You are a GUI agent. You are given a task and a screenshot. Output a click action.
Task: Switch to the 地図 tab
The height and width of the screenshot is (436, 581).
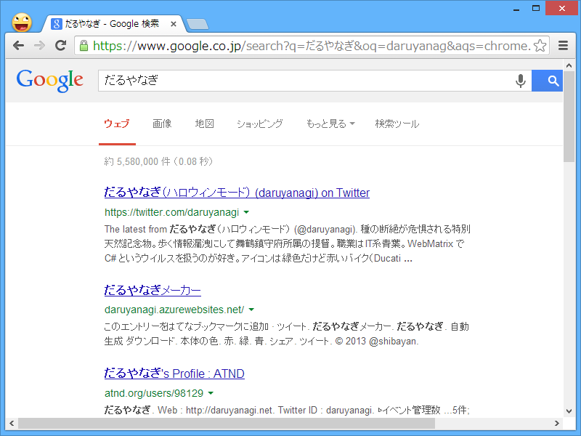click(205, 124)
